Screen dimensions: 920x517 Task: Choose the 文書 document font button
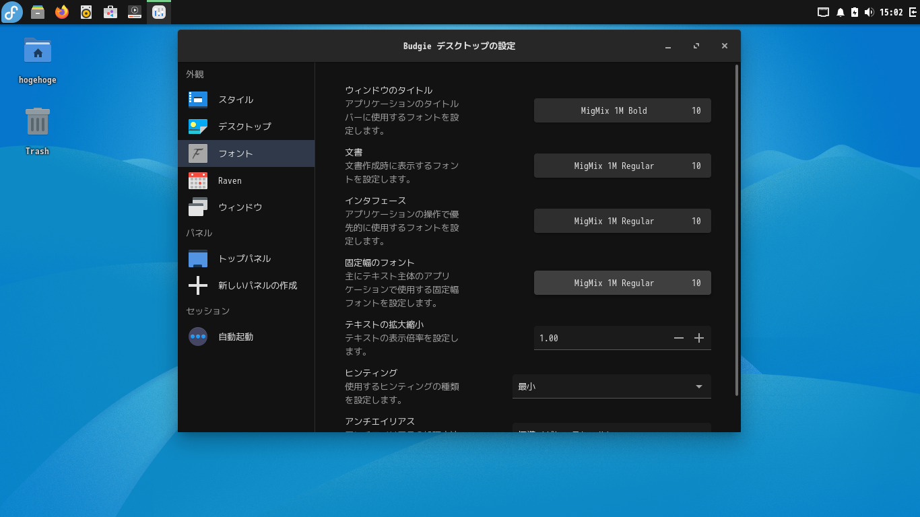point(622,166)
